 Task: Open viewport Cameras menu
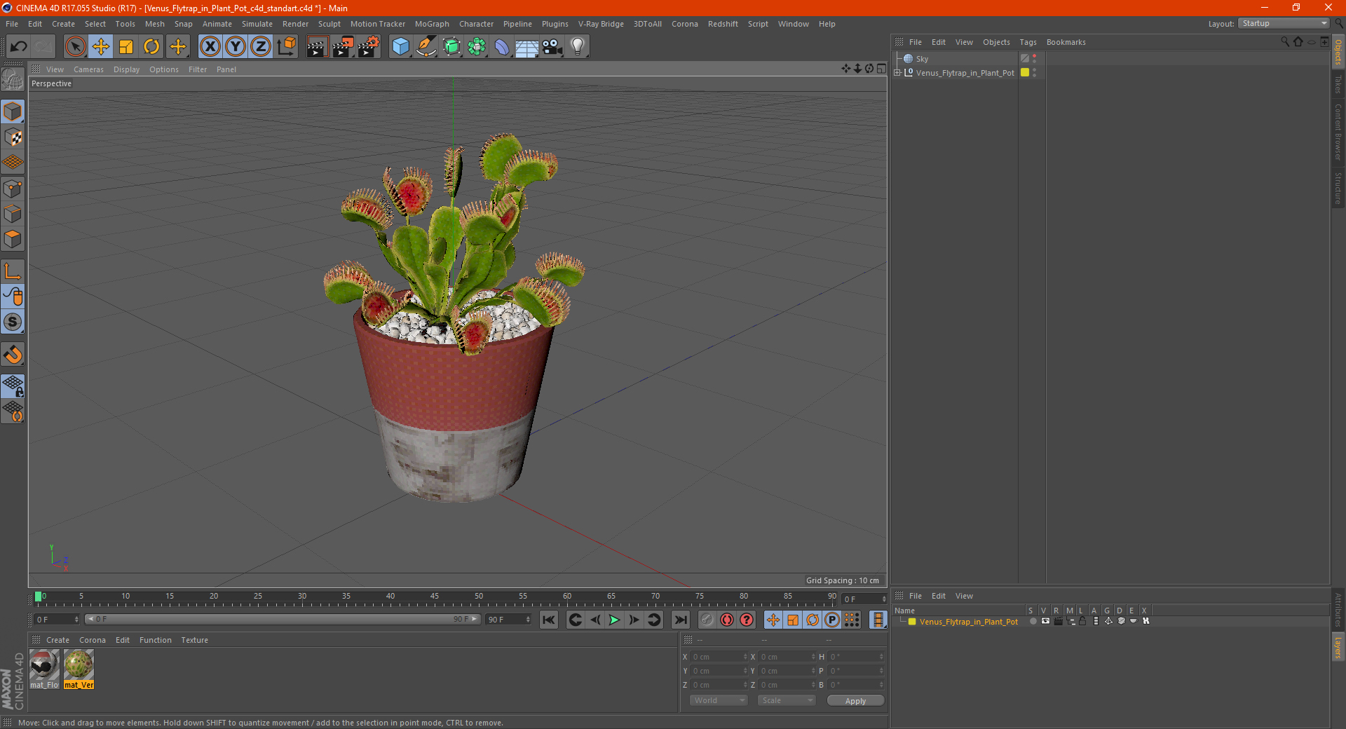point(88,69)
